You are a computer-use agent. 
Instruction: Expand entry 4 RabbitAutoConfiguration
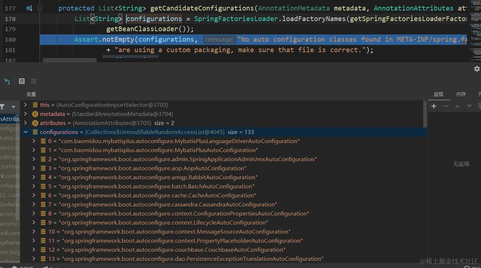(x=34, y=177)
